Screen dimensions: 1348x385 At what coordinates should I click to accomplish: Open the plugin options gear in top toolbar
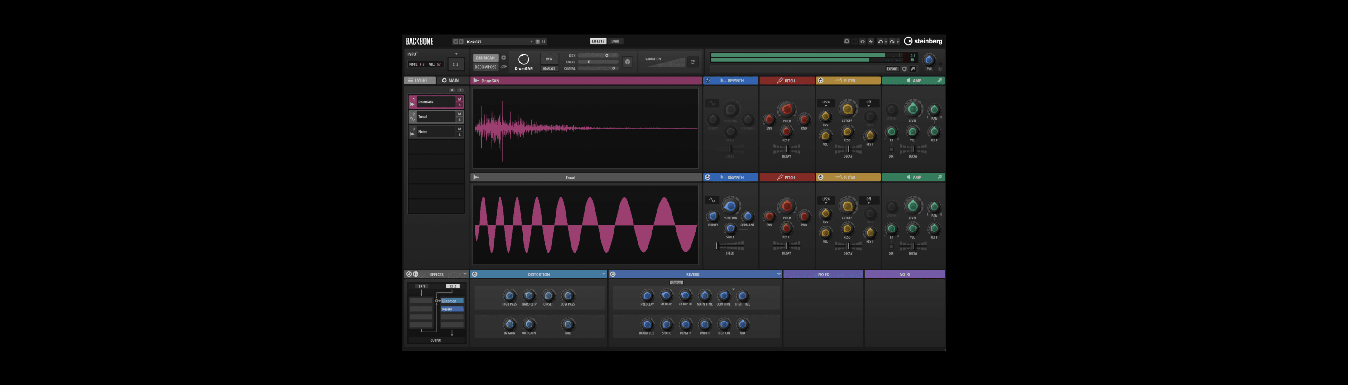click(x=847, y=41)
